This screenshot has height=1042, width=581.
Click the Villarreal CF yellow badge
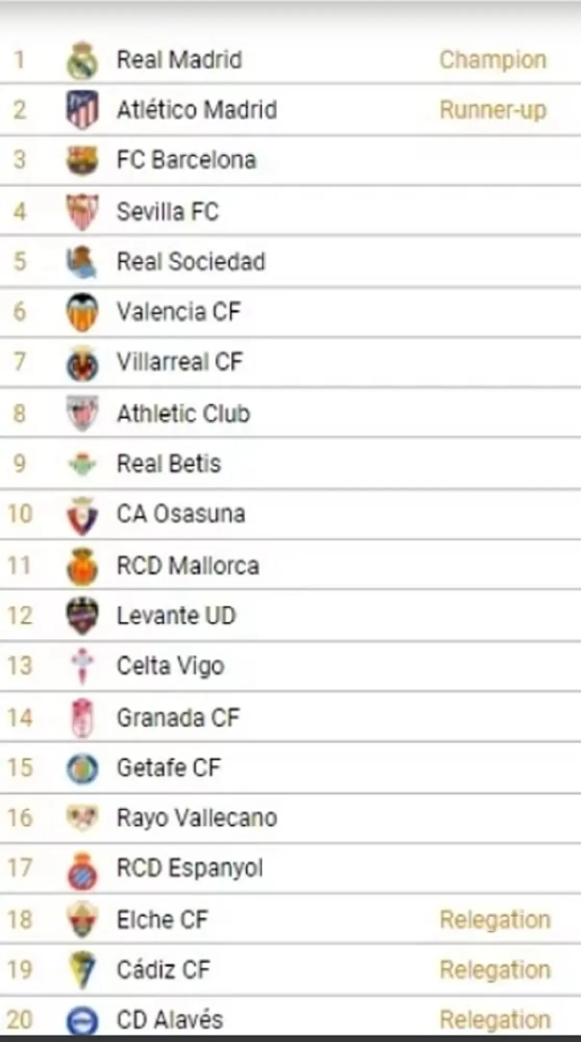(x=82, y=363)
